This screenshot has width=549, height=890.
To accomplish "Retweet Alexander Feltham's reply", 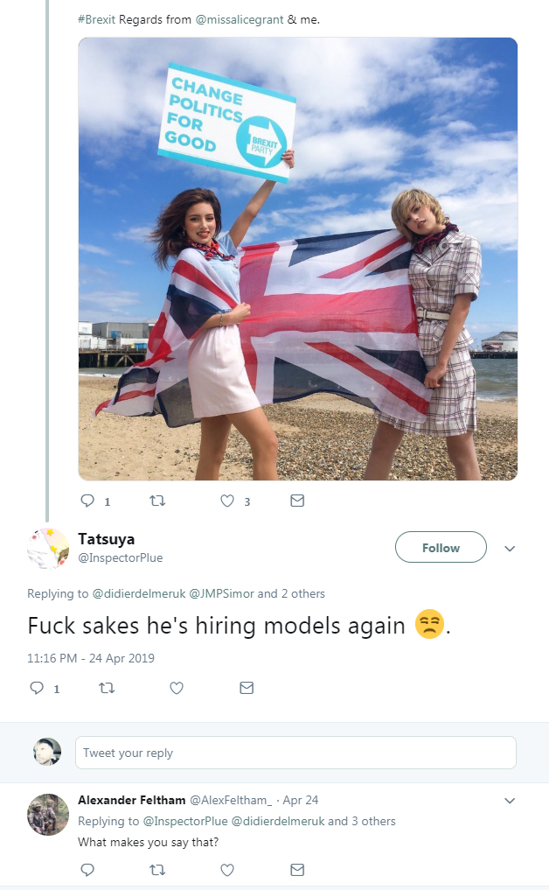I will 156,870.
